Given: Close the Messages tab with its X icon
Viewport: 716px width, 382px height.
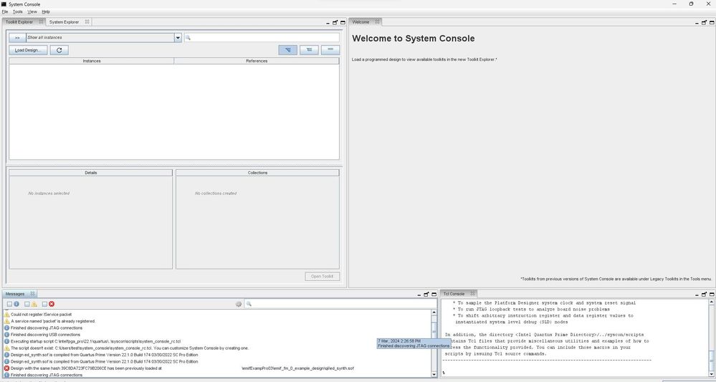Looking at the screenshot, I should (x=32, y=293).
